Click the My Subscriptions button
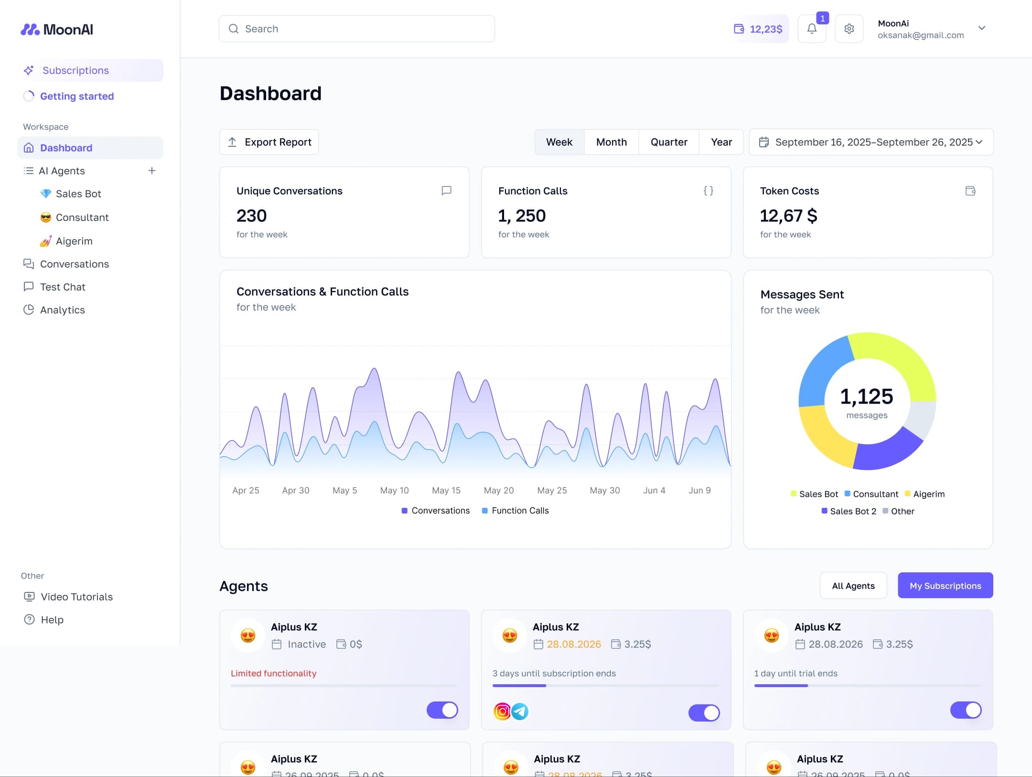The image size is (1032, 777). tap(946, 585)
